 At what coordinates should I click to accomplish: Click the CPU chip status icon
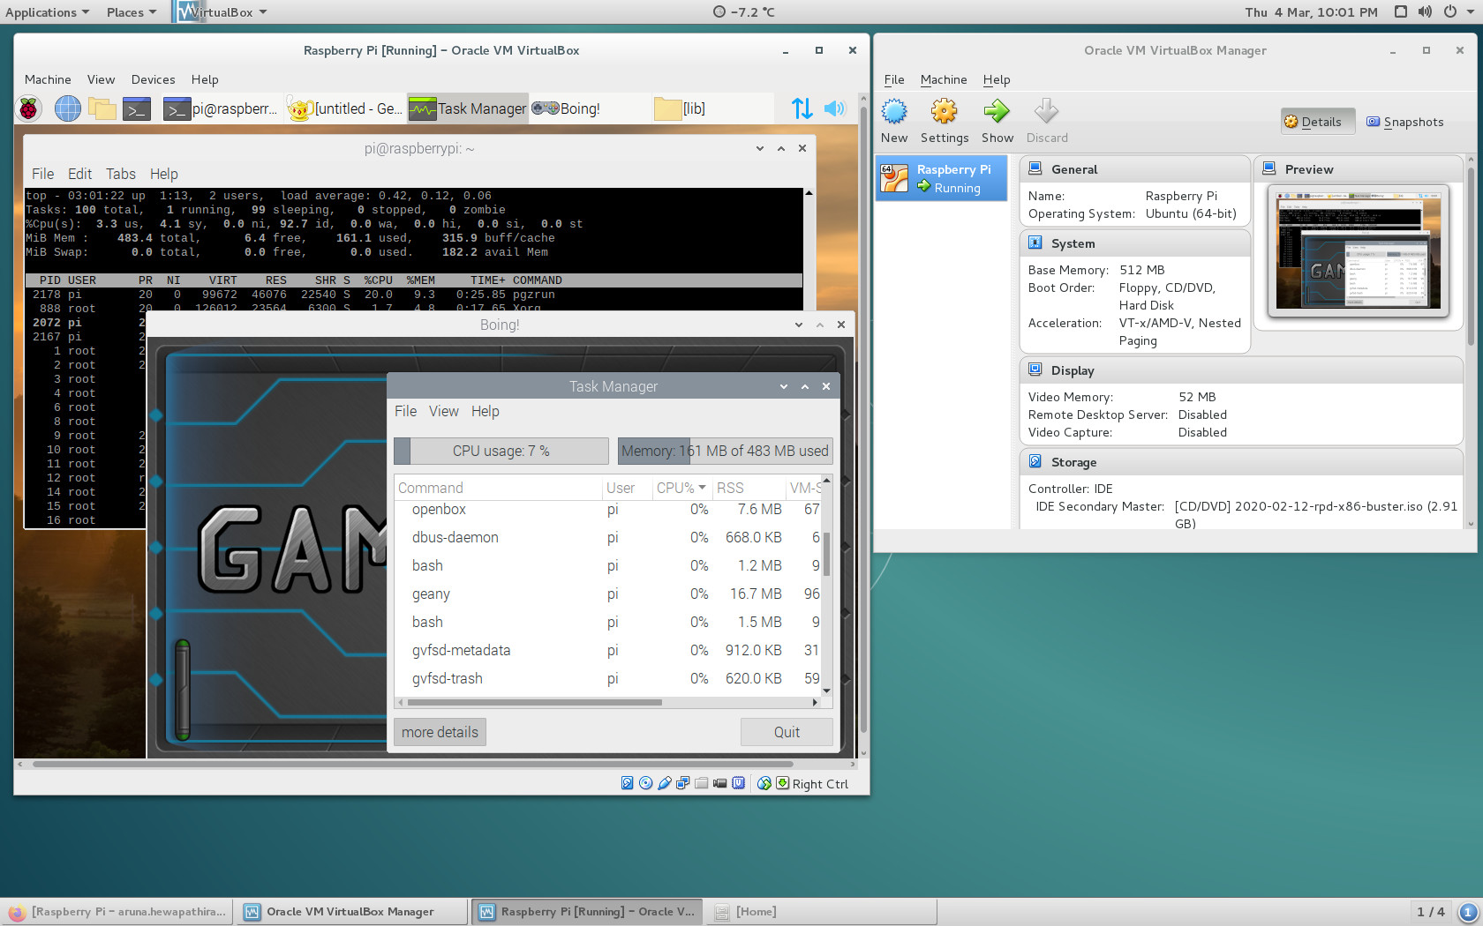coord(739,783)
